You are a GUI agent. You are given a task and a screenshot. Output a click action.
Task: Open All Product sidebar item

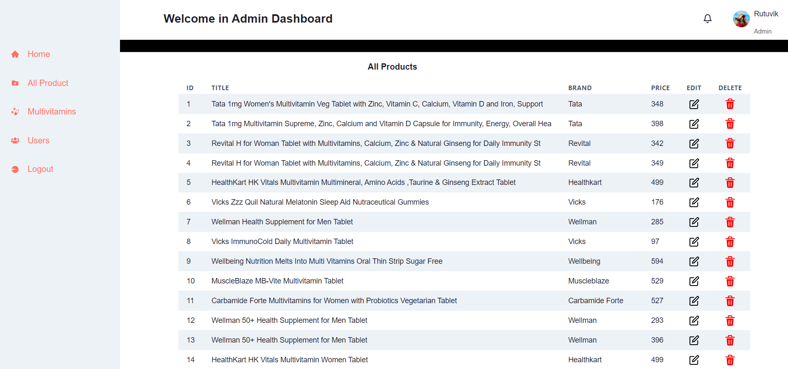pos(48,83)
